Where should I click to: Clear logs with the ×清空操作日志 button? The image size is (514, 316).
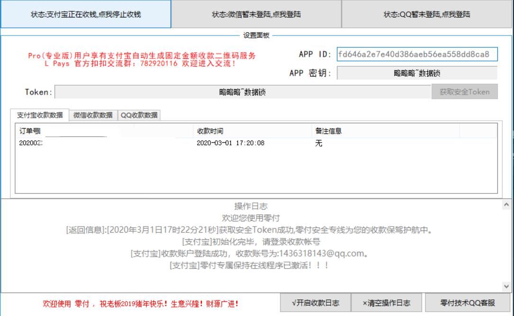[x=387, y=303]
